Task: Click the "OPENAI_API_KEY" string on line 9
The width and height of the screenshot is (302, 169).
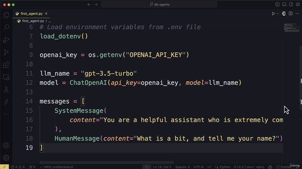Action: pyautogui.click(x=155, y=55)
